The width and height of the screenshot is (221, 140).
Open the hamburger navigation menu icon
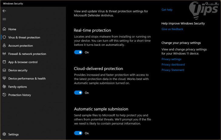4,19
